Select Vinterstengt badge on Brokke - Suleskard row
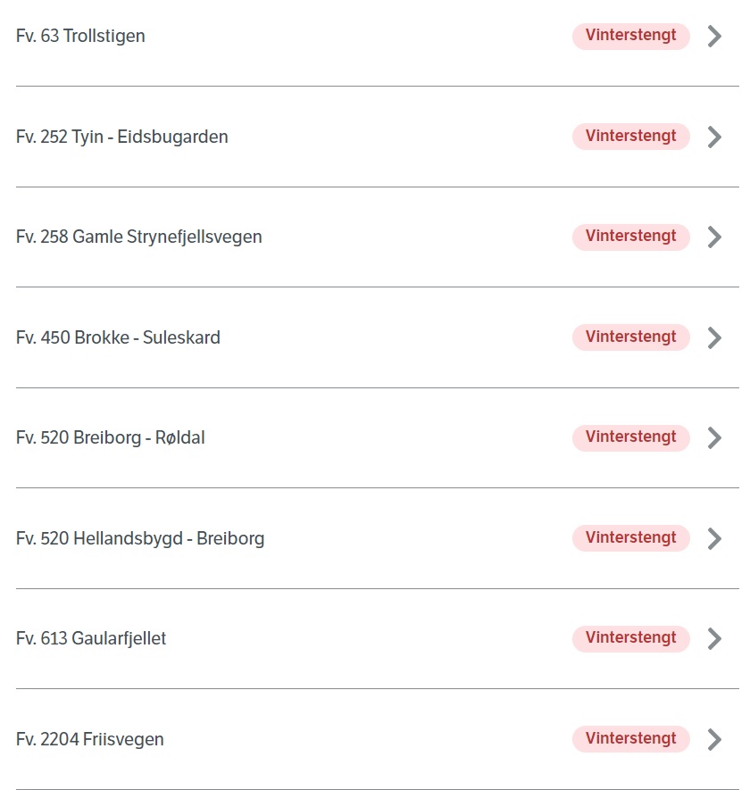This screenshot has width=750, height=790. point(630,337)
